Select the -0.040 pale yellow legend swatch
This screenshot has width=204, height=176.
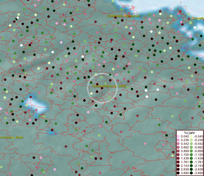click(x=191, y=137)
